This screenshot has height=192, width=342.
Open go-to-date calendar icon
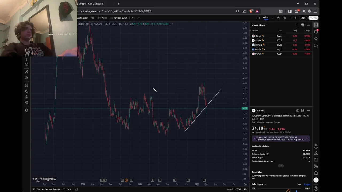tap(76, 189)
